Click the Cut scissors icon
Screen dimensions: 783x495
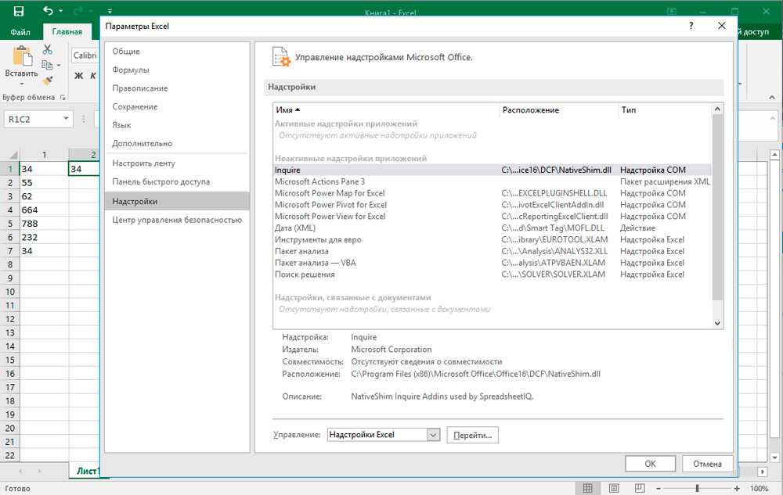coord(47,49)
